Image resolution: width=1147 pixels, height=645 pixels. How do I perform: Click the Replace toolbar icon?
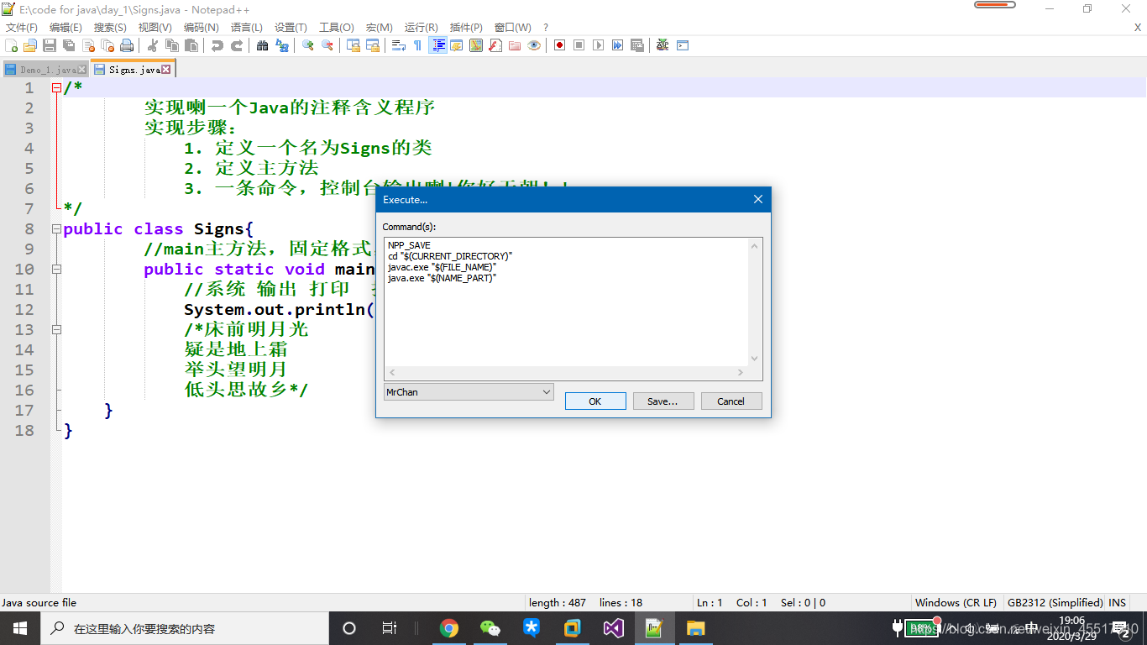[282, 45]
